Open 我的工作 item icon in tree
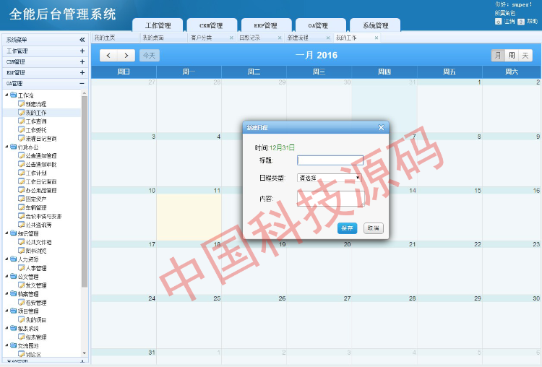Image resolution: width=542 pixels, height=367 pixels. click(22, 112)
